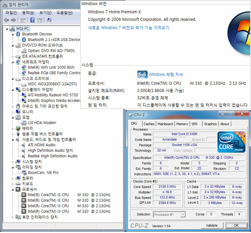The height and width of the screenshot is (233, 251).
Task: Click the blue Help question-mark toolbar icon
Action: (32, 20)
